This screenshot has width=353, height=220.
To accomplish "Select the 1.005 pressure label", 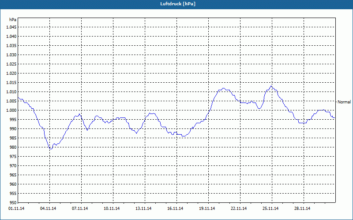I will point(11,101).
